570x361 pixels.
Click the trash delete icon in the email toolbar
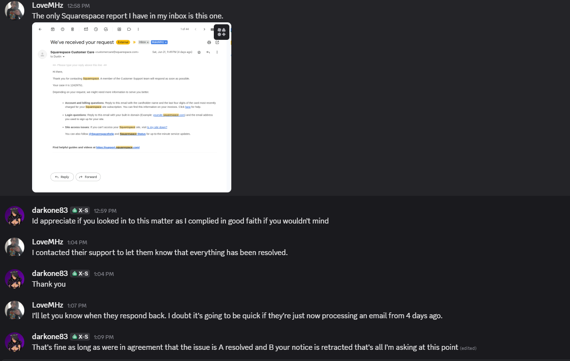click(72, 30)
